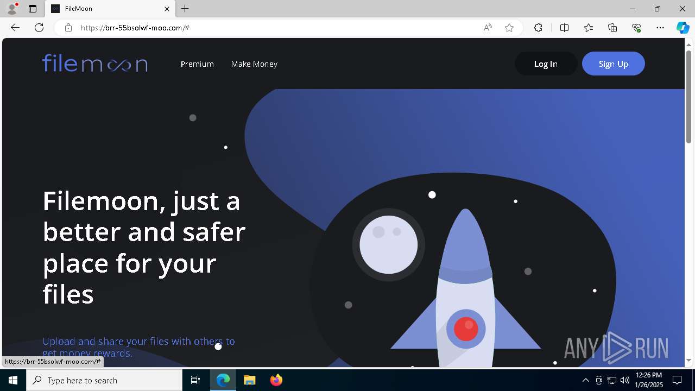
Task: Open the Extensions menu
Action: pyautogui.click(x=538, y=28)
